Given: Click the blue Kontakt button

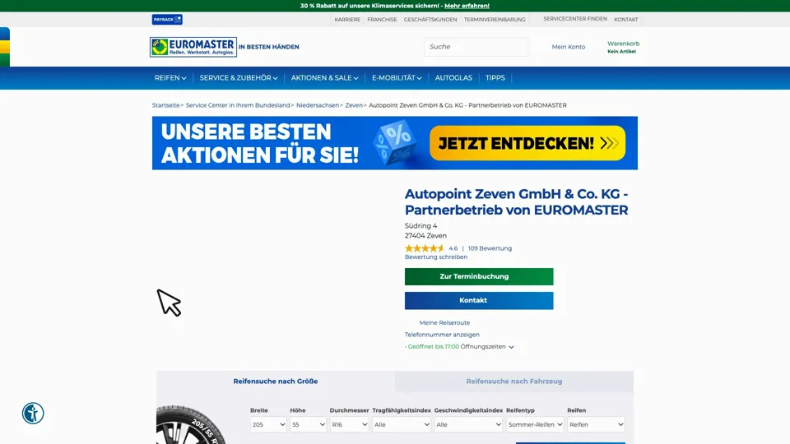Looking at the screenshot, I should coord(479,301).
